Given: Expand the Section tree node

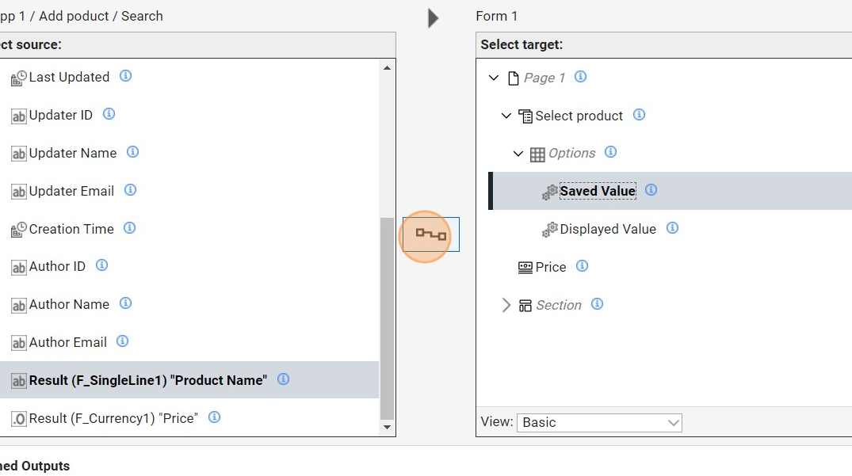Looking at the screenshot, I should coord(506,305).
